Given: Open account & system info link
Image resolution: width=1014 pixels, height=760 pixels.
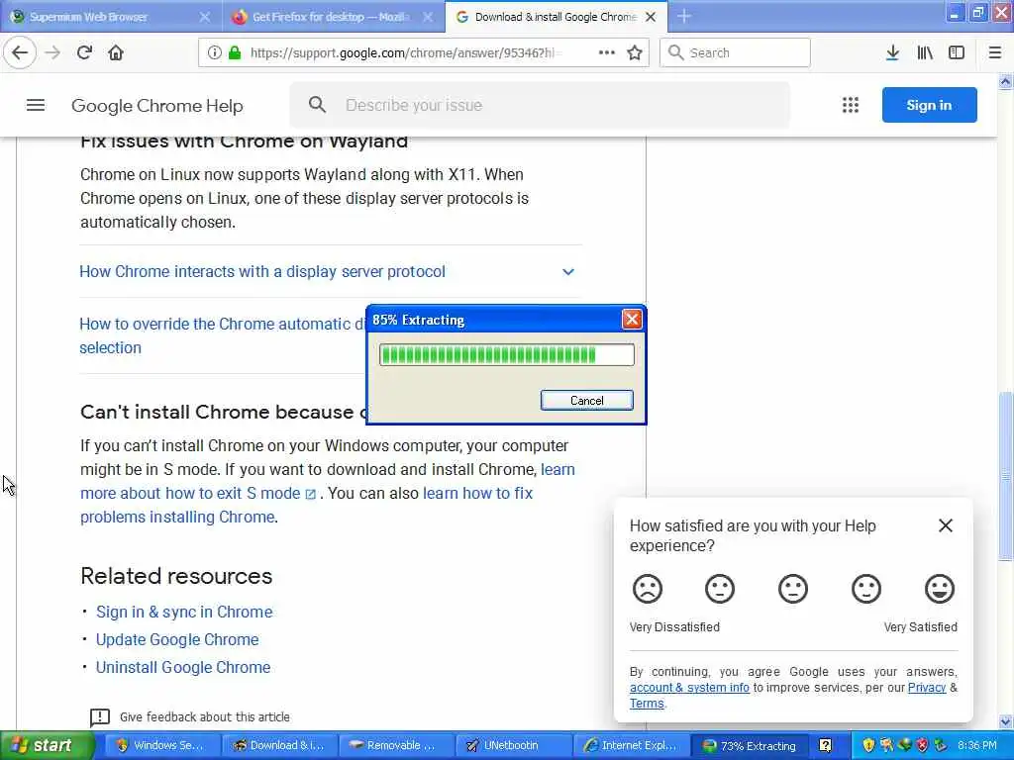Looking at the screenshot, I should coord(689,688).
